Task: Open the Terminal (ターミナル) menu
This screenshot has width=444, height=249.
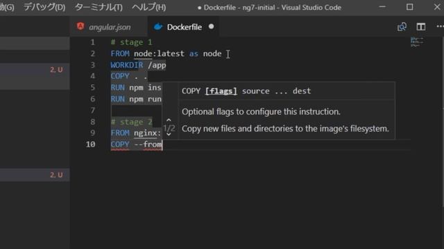Action: [x=99, y=7]
